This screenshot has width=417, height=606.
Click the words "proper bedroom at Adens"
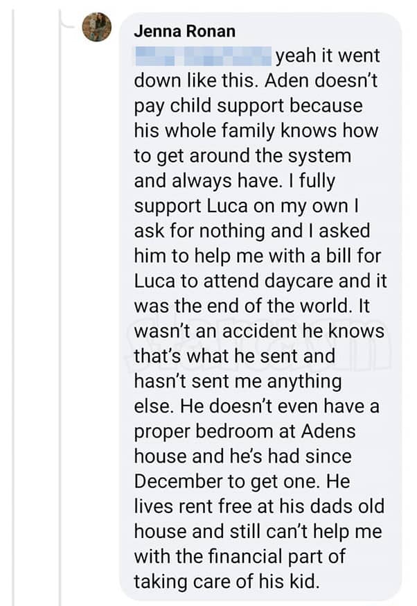(245, 432)
